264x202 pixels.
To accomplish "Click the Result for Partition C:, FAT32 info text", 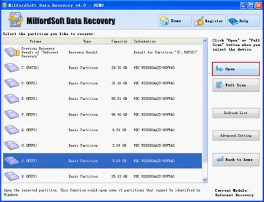I will pyautogui.click(x=165, y=52).
